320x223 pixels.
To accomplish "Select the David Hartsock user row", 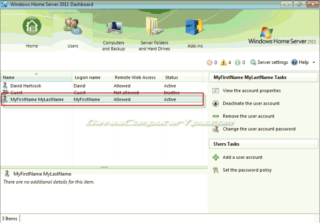I will click(x=102, y=86).
